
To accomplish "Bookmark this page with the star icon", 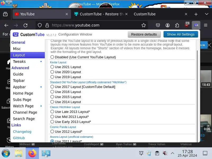I will [x=144, y=25].
